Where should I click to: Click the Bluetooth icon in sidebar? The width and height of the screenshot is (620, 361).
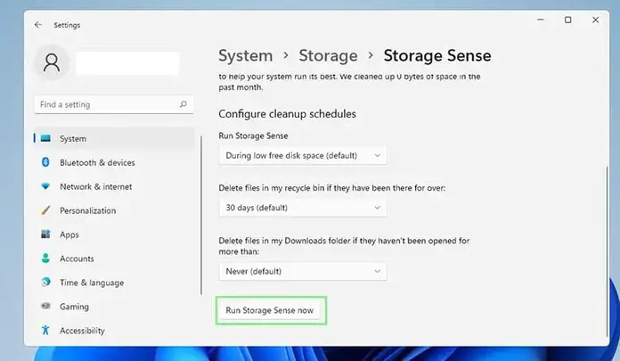pyautogui.click(x=45, y=162)
